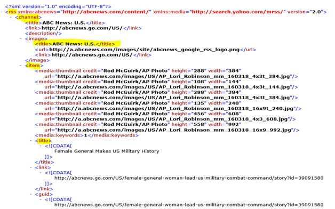Viewport: 335px width, 209px height.
Task: Click the opening image tag text
Action: click(x=36, y=38)
